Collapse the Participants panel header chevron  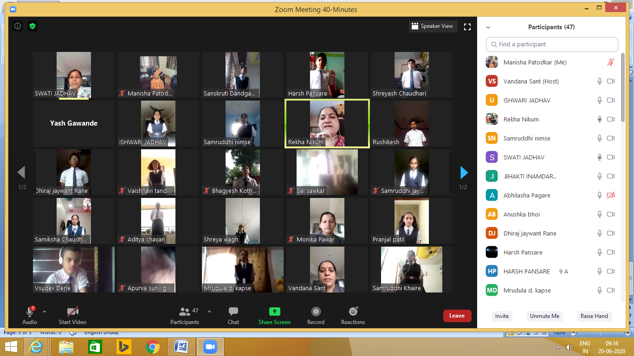[x=488, y=27]
